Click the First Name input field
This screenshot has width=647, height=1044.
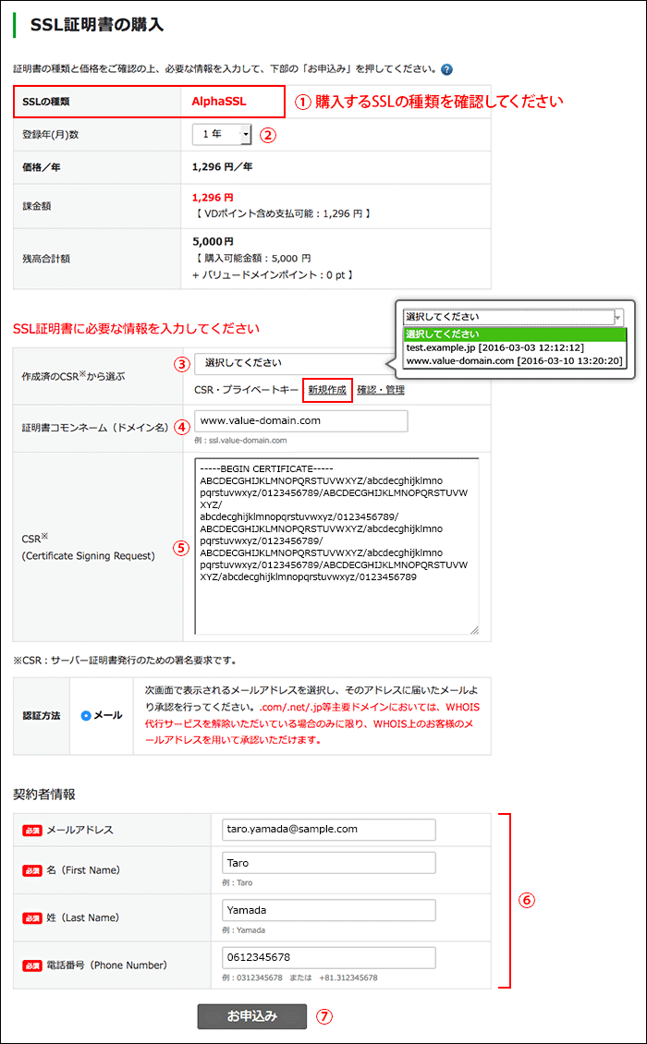[x=328, y=863]
